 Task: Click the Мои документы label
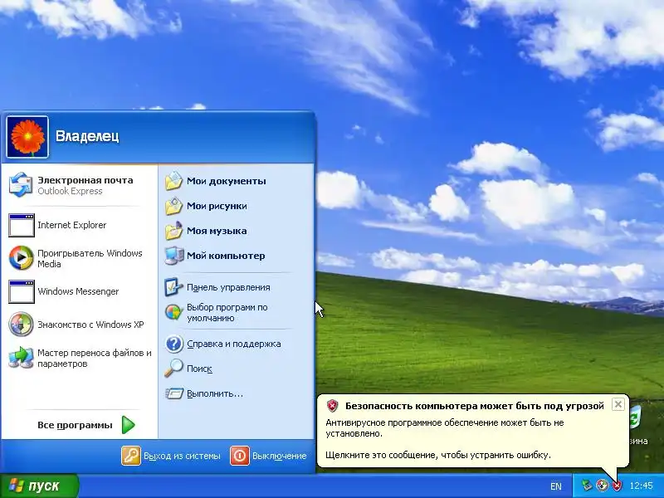coord(227,181)
